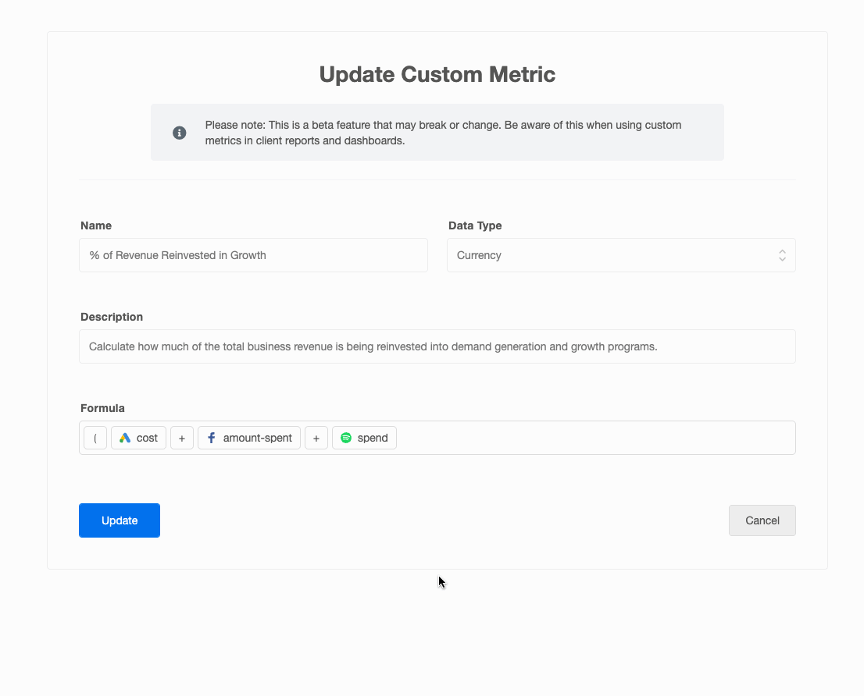Click empty area of the Formula field
The height and width of the screenshot is (696, 864).
[594, 439]
